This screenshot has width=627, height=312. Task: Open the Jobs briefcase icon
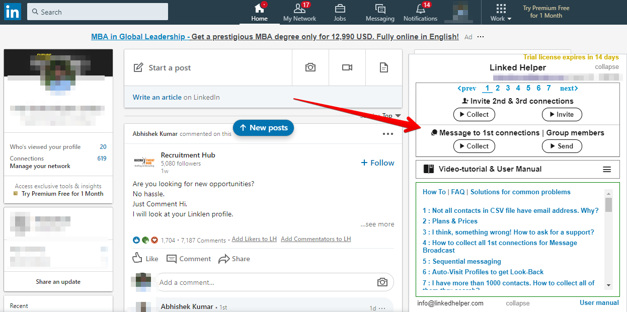click(340, 9)
